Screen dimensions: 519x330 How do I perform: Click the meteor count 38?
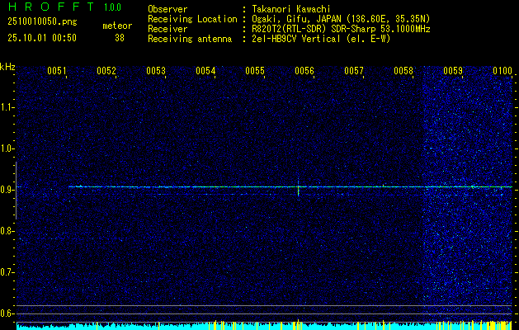pos(120,38)
